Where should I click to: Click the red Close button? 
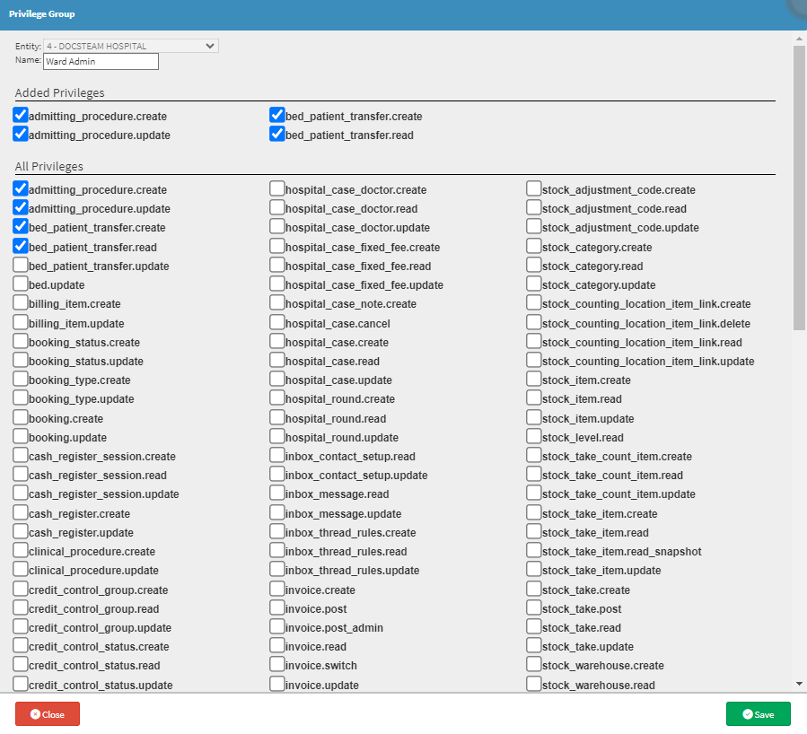click(48, 714)
